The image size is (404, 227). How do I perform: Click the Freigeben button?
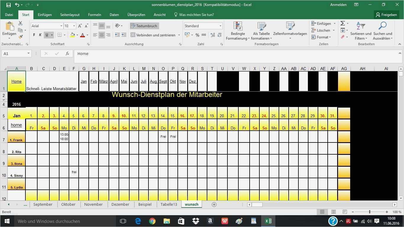[387, 14]
